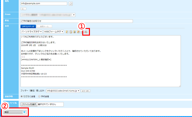This screenshot has height=117, width=192.
Task: Click the body text area resize handle
Action: (x=180, y=86)
